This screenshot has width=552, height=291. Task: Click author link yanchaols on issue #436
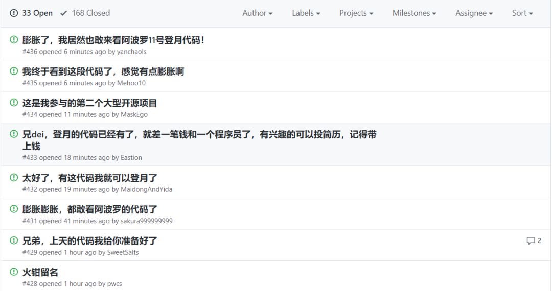[132, 52]
